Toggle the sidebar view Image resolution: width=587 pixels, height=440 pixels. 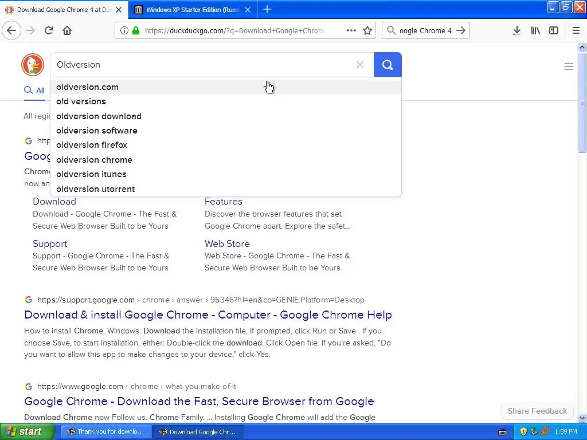tap(554, 30)
